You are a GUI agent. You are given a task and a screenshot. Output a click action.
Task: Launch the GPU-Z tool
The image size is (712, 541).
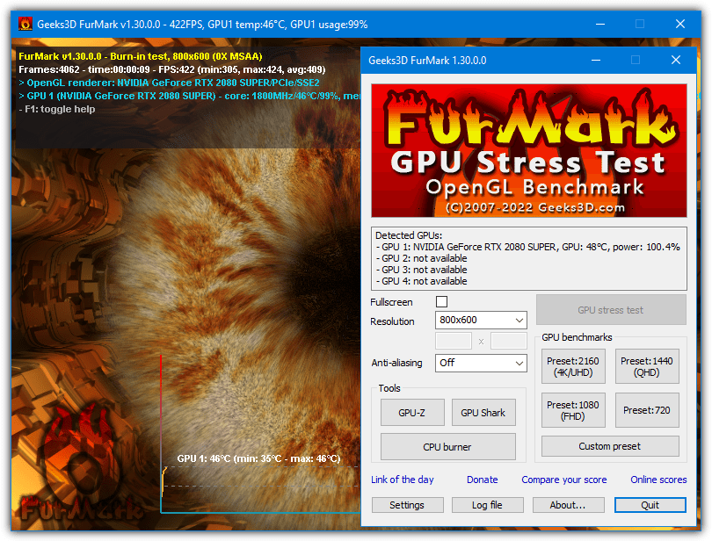[412, 413]
